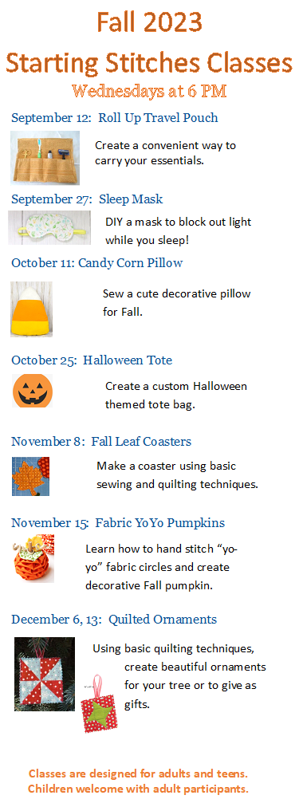Click the Starting Stitches Classes title
Screen dimensions: 299x803
click(x=149, y=64)
